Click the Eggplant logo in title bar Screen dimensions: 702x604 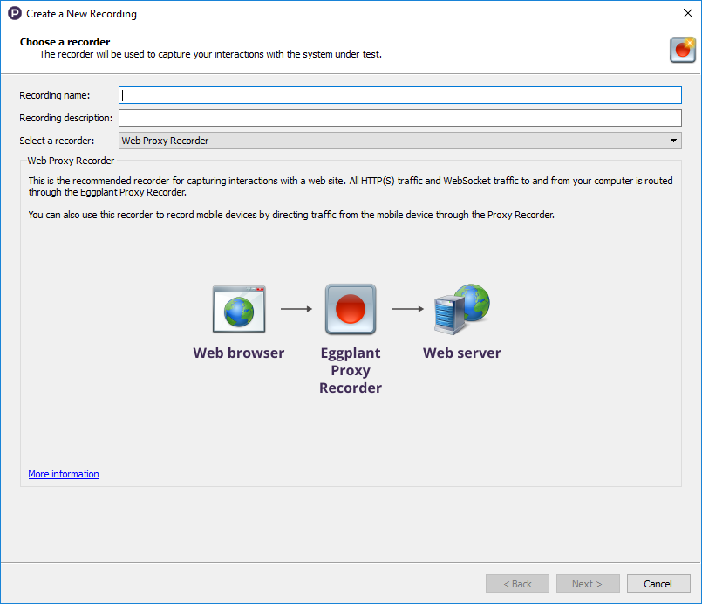pyautogui.click(x=14, y=13)
